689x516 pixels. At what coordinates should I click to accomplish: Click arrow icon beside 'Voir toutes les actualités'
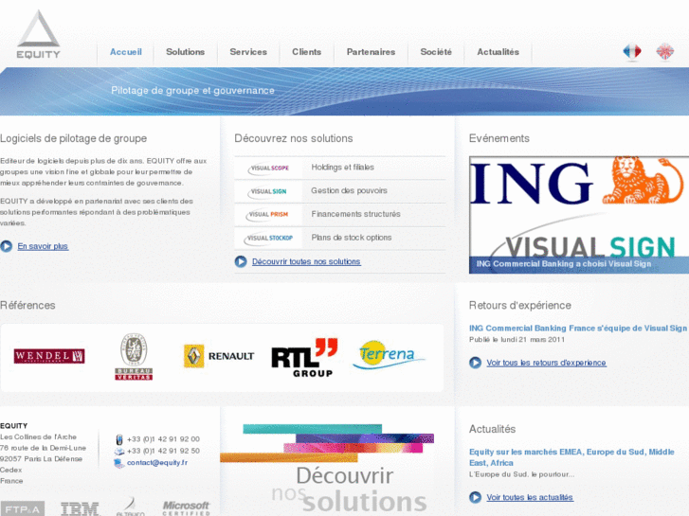point(475,498)
